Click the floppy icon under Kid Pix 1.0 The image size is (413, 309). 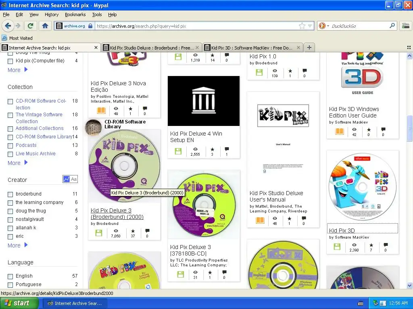(x=259, y=72)
